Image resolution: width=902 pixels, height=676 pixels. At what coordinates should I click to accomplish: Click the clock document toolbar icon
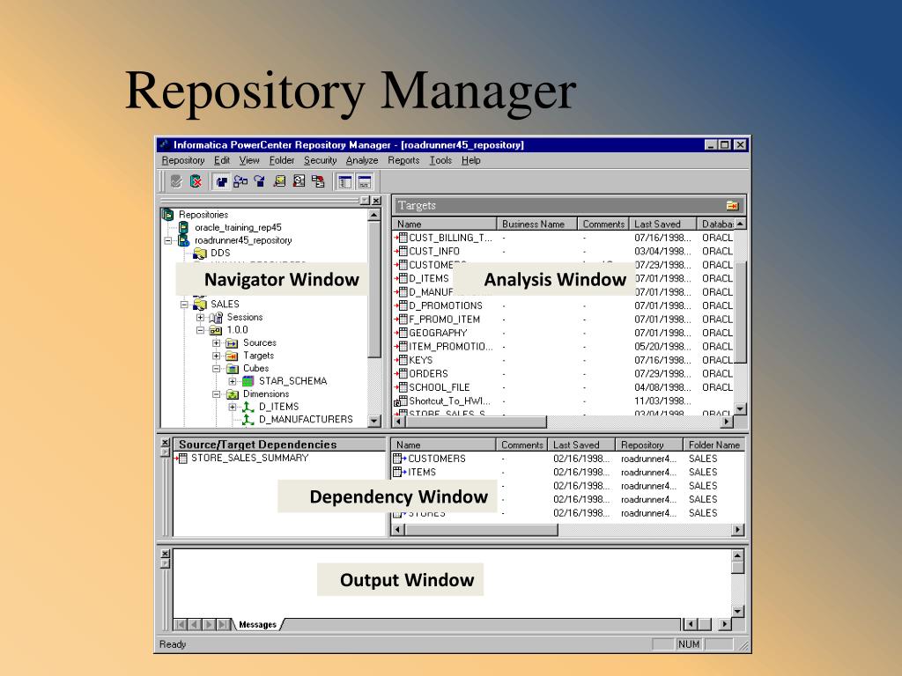(299, 181)
